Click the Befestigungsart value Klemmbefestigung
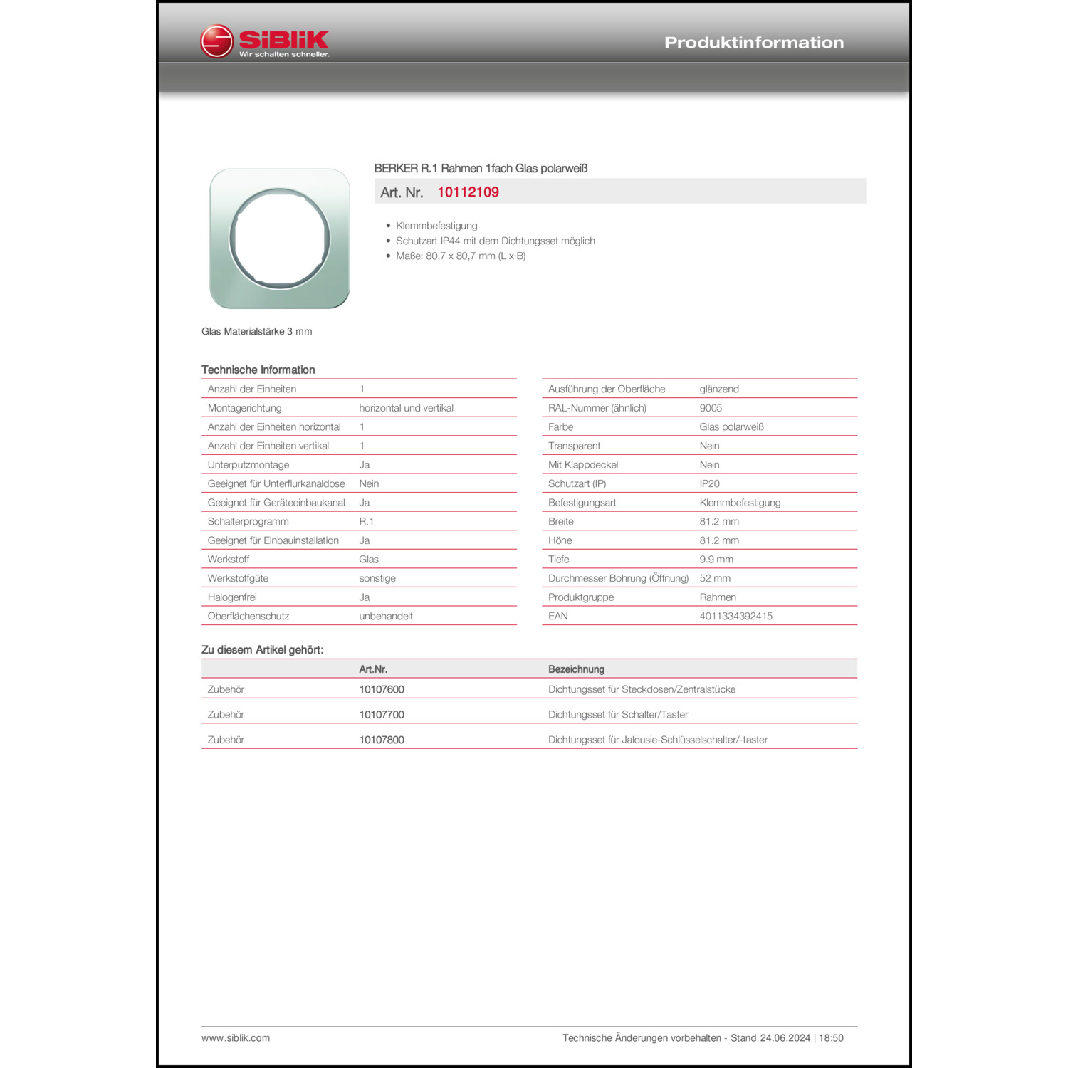Viewport: 1068px width, 1068px height. coord(740,503)
